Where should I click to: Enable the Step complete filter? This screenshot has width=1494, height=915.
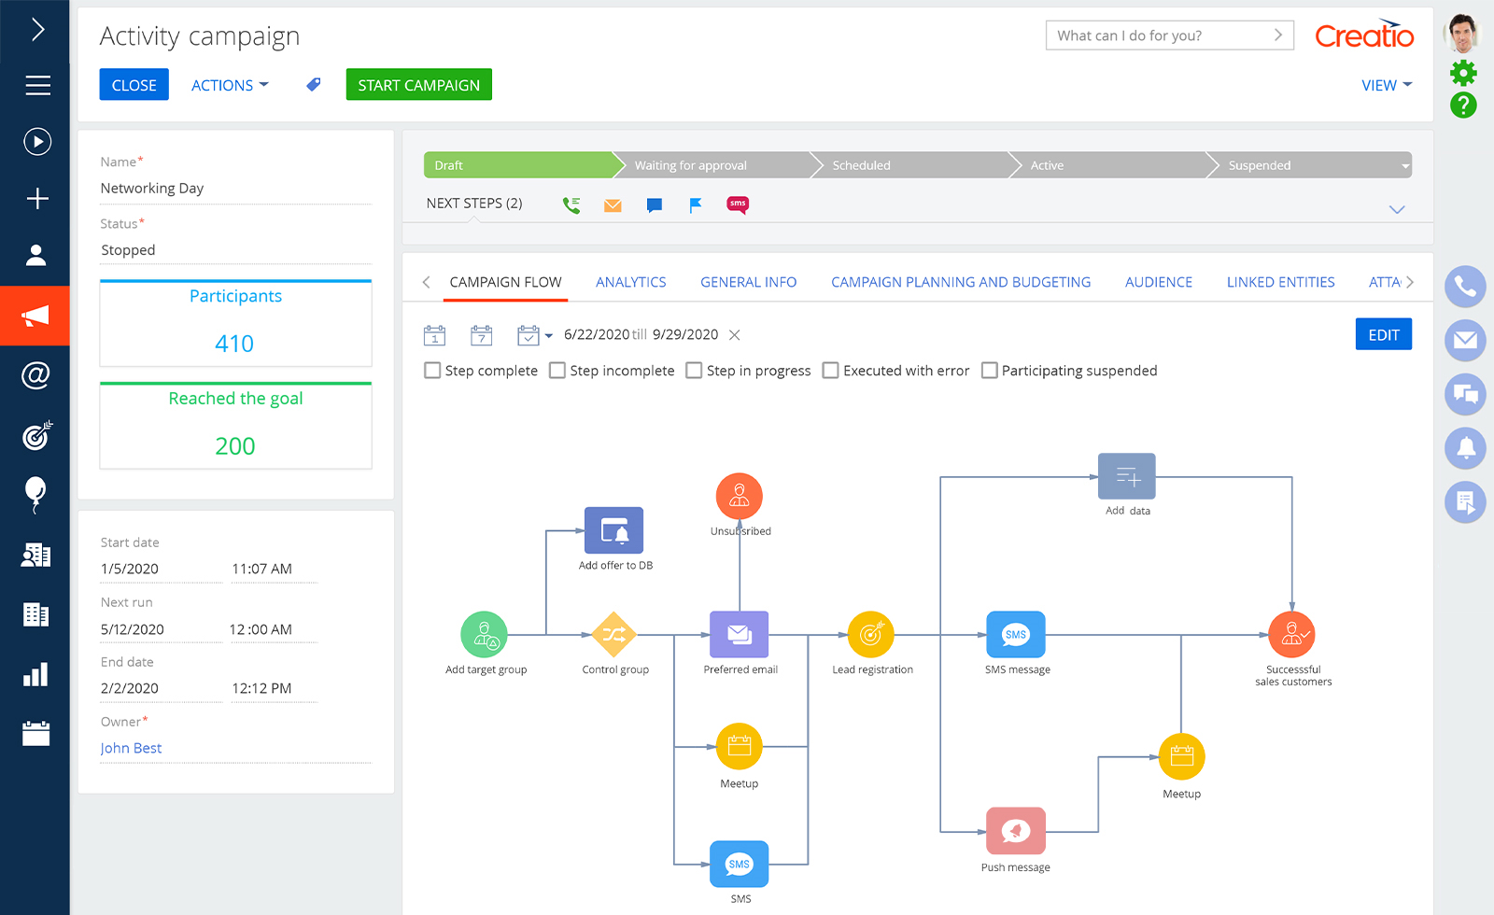click(432, 370)
